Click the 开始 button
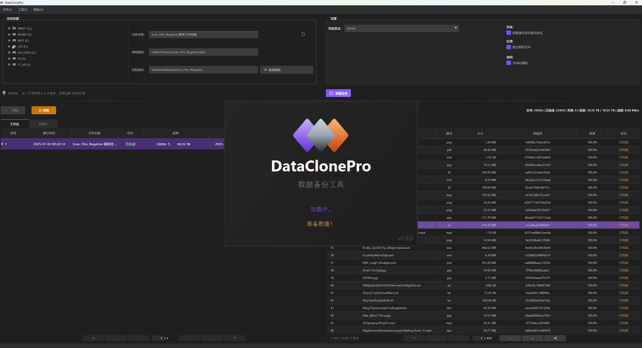Viewport: 642px width, 348px height. (13, 110)
